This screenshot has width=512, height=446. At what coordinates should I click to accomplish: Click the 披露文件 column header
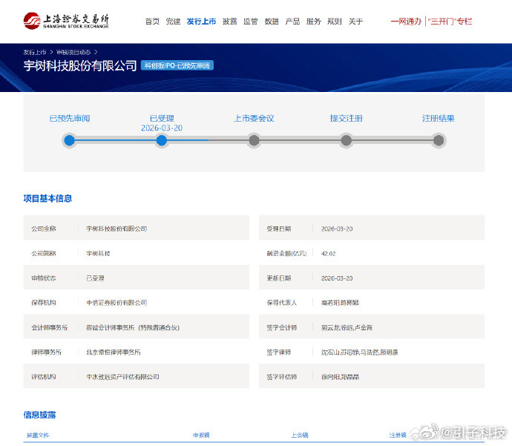pyautogui.click(x=38, y=435)
